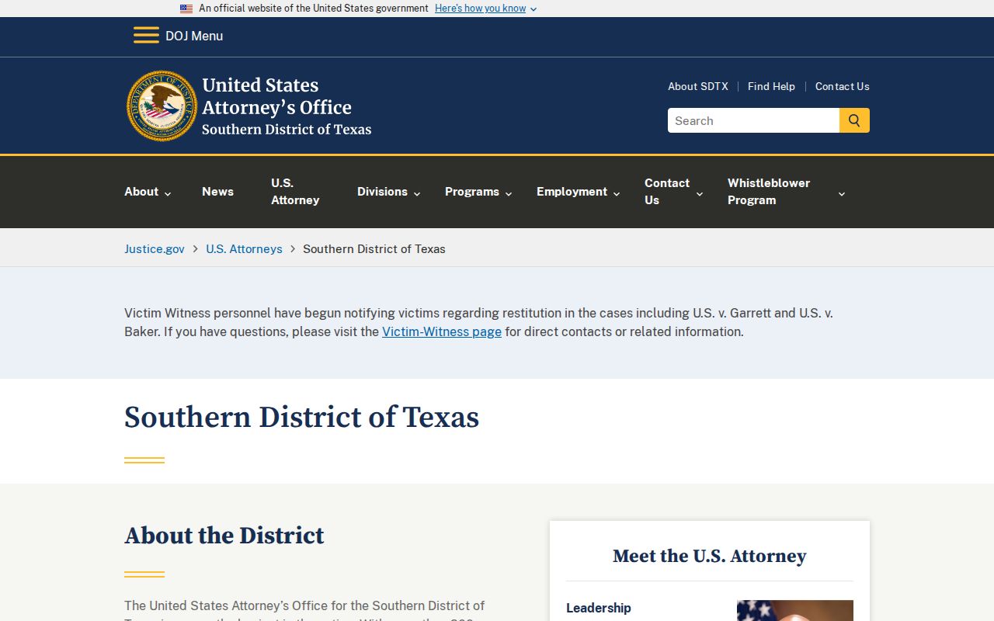Click the "About the District" heading

tap(224, 536)
